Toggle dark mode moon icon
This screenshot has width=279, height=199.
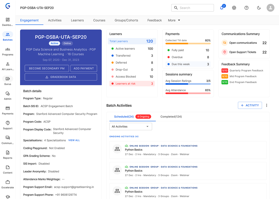[259, 8]
